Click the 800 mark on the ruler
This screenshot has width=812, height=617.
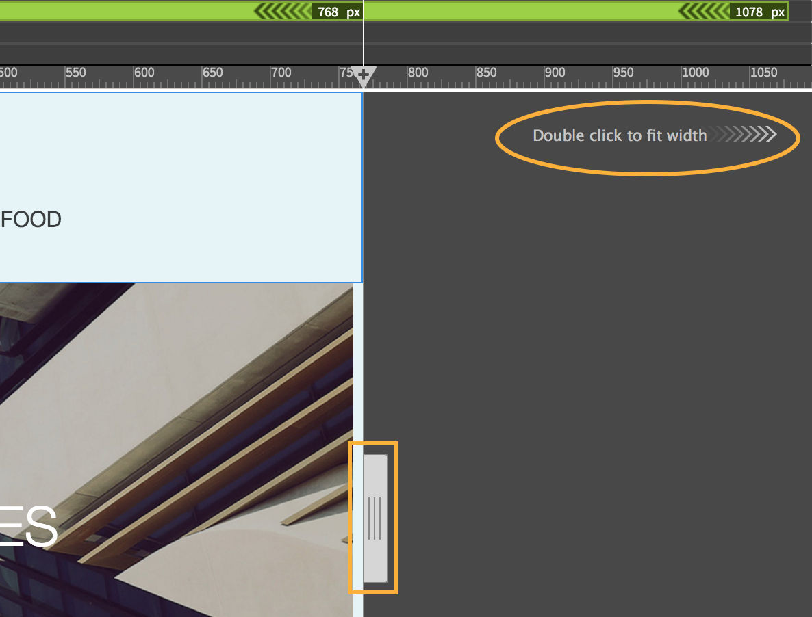point(418,73)
